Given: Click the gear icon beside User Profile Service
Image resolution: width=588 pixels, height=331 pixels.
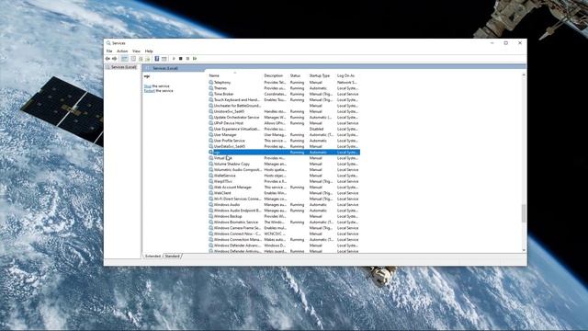Looking at the screenshot, I should coord(210,141).
